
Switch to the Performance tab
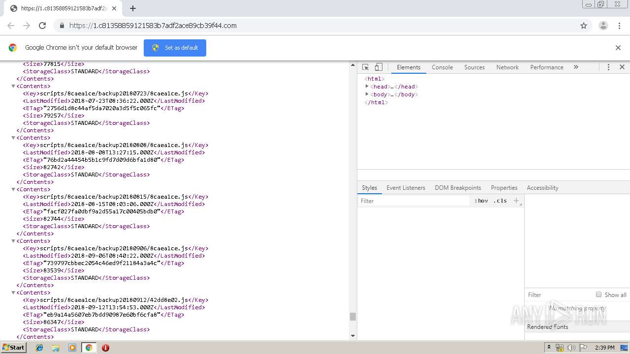(547, 67)
